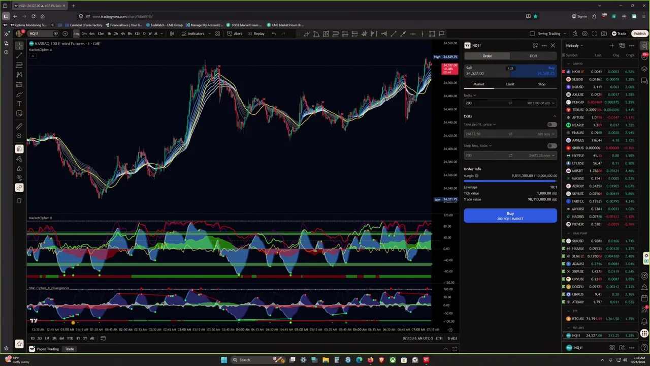This screenshot has width=650, height=366.
Task: Hide all drawings with the eye icon
Action: (19, 178)
